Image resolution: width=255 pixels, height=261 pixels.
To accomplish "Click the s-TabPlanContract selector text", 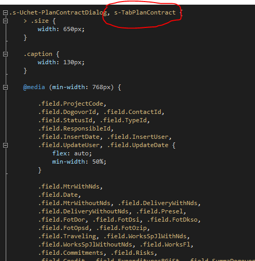I will 145,12.
